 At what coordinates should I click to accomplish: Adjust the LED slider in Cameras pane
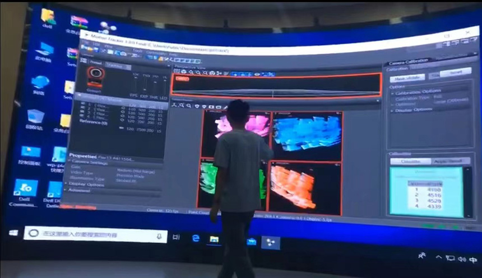pyautogui.click(x=164, y=88)
